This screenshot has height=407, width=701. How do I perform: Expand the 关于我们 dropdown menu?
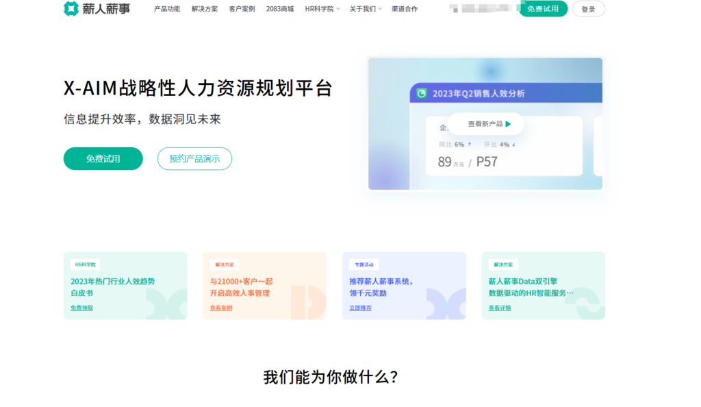(x=362, y=10)
